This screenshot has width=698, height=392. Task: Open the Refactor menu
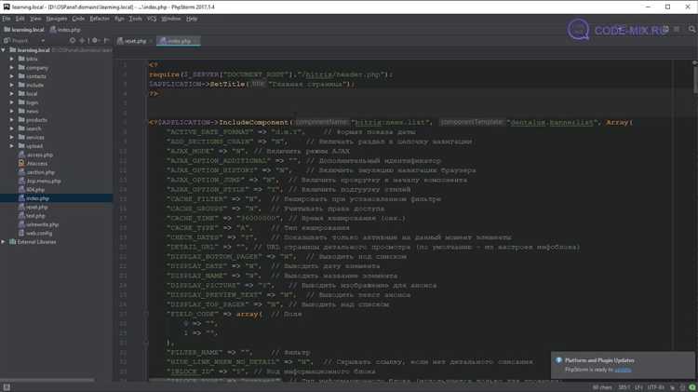(100, 19)
